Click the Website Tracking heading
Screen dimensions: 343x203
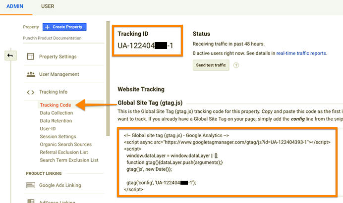click(x=141, y=89)
